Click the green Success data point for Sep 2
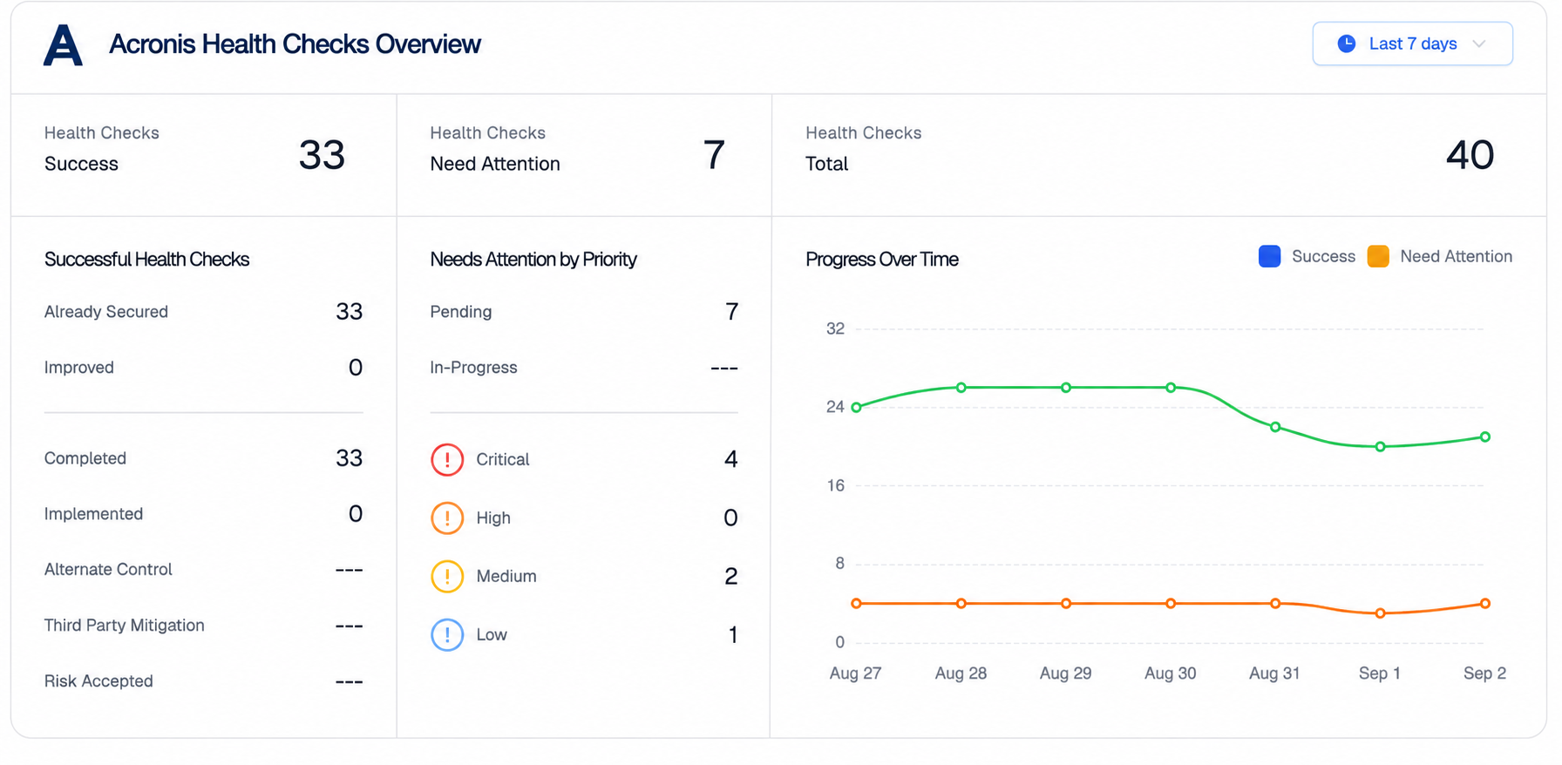The width and height of the screenshot is (1562, 765). click(1485, 437)
